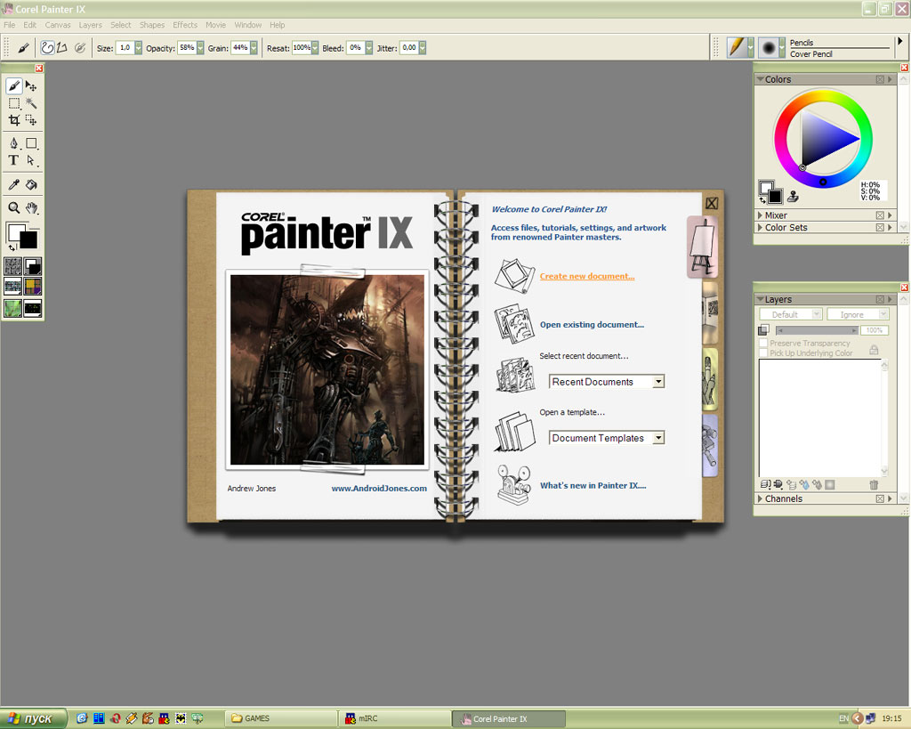Viewport: 911px width, 729px height.
Task: Click What's new in Painter IX link
Action: click(x=593, y=485)
